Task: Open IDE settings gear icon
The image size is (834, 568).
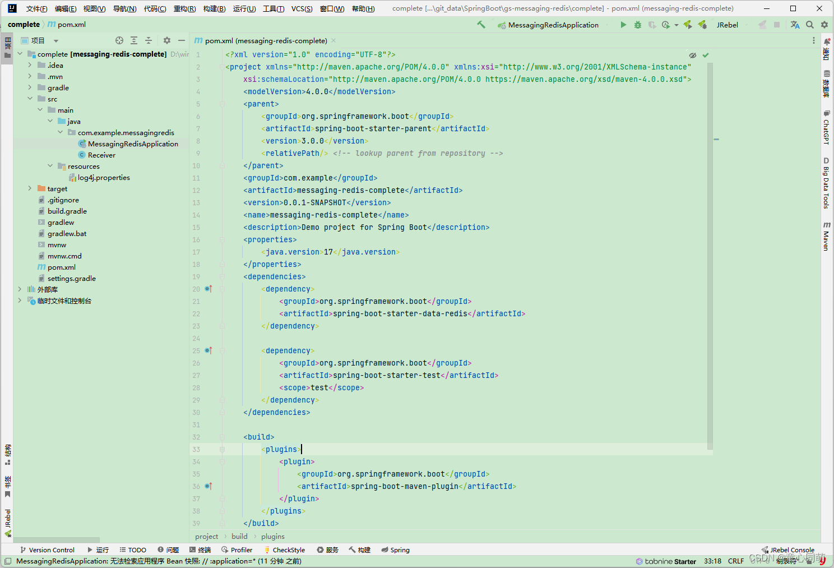Action: coord(824,25)
